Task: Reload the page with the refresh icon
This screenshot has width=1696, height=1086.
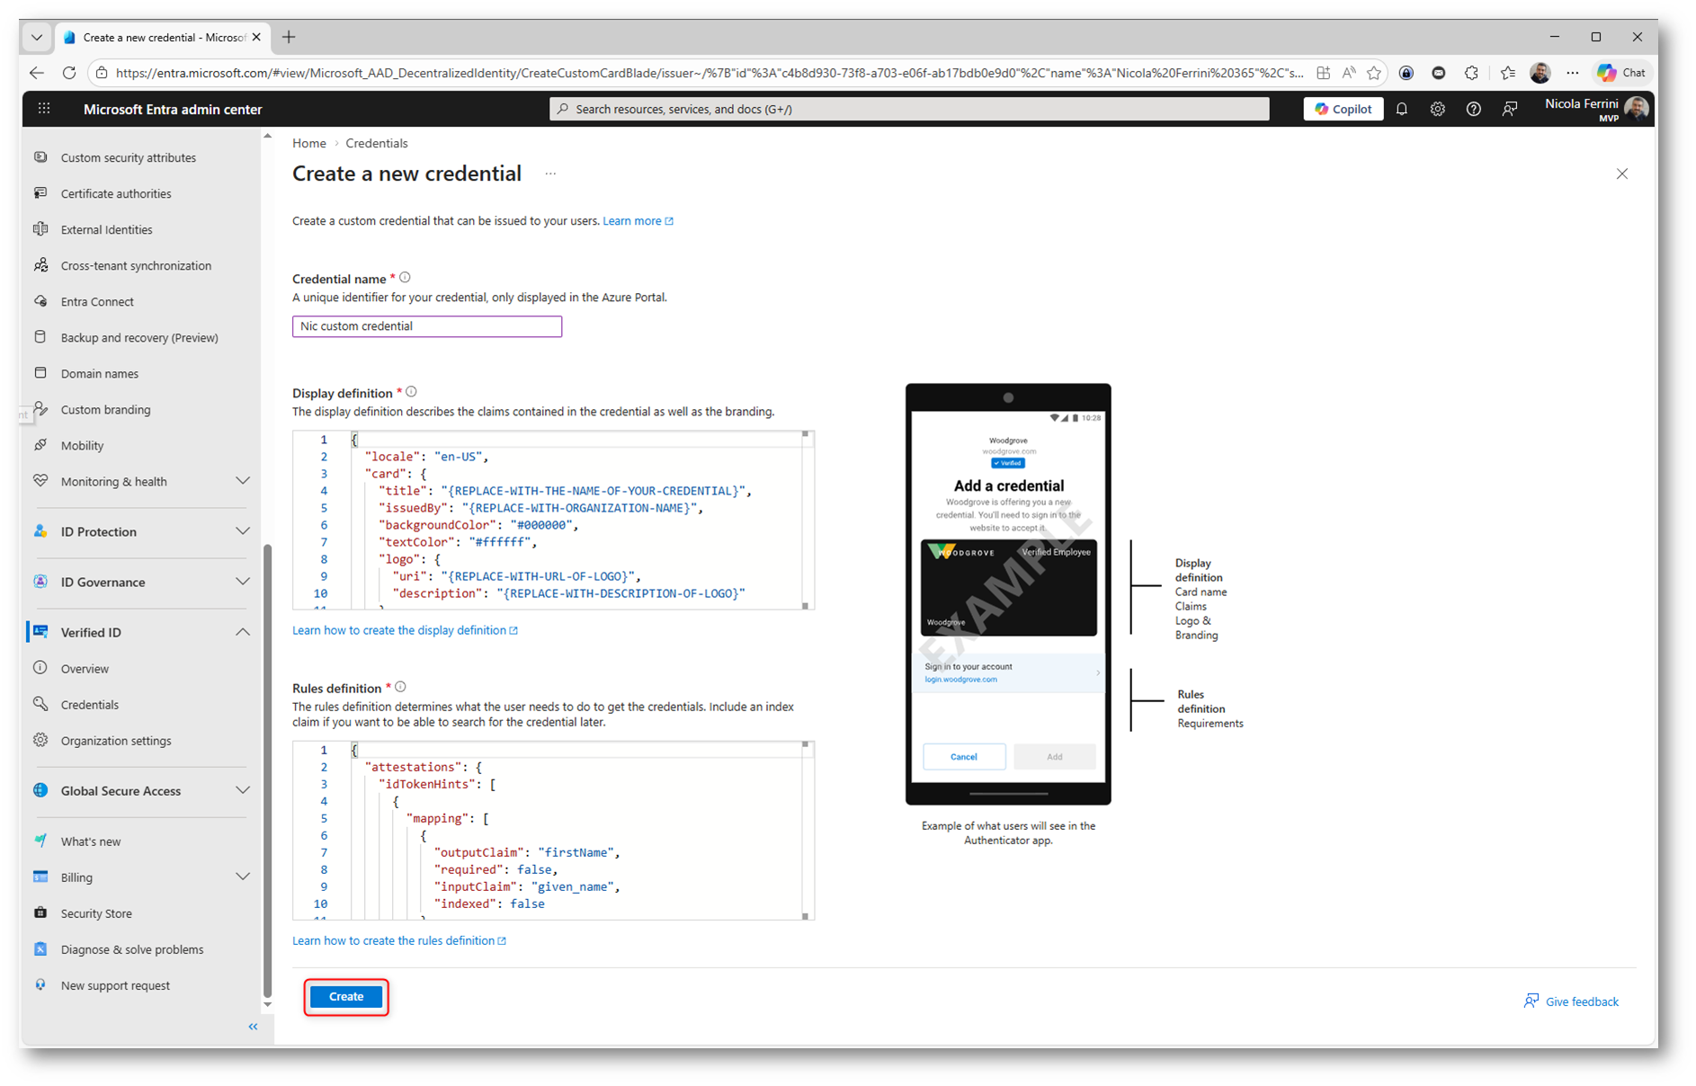Action: (x=69, y=73)
